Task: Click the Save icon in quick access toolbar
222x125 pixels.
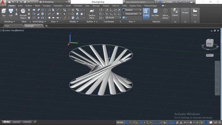Action: [x=17, y=2]
